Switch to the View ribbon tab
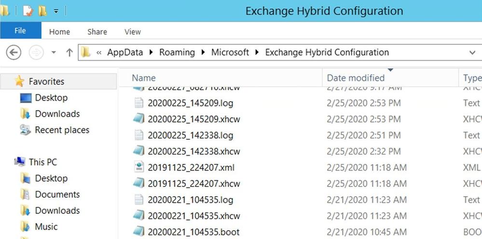This screenshot has width=482, height=239. 133,32
